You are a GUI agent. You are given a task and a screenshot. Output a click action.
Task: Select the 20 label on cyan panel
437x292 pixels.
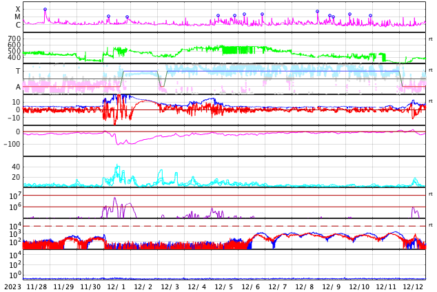[16, 177]
